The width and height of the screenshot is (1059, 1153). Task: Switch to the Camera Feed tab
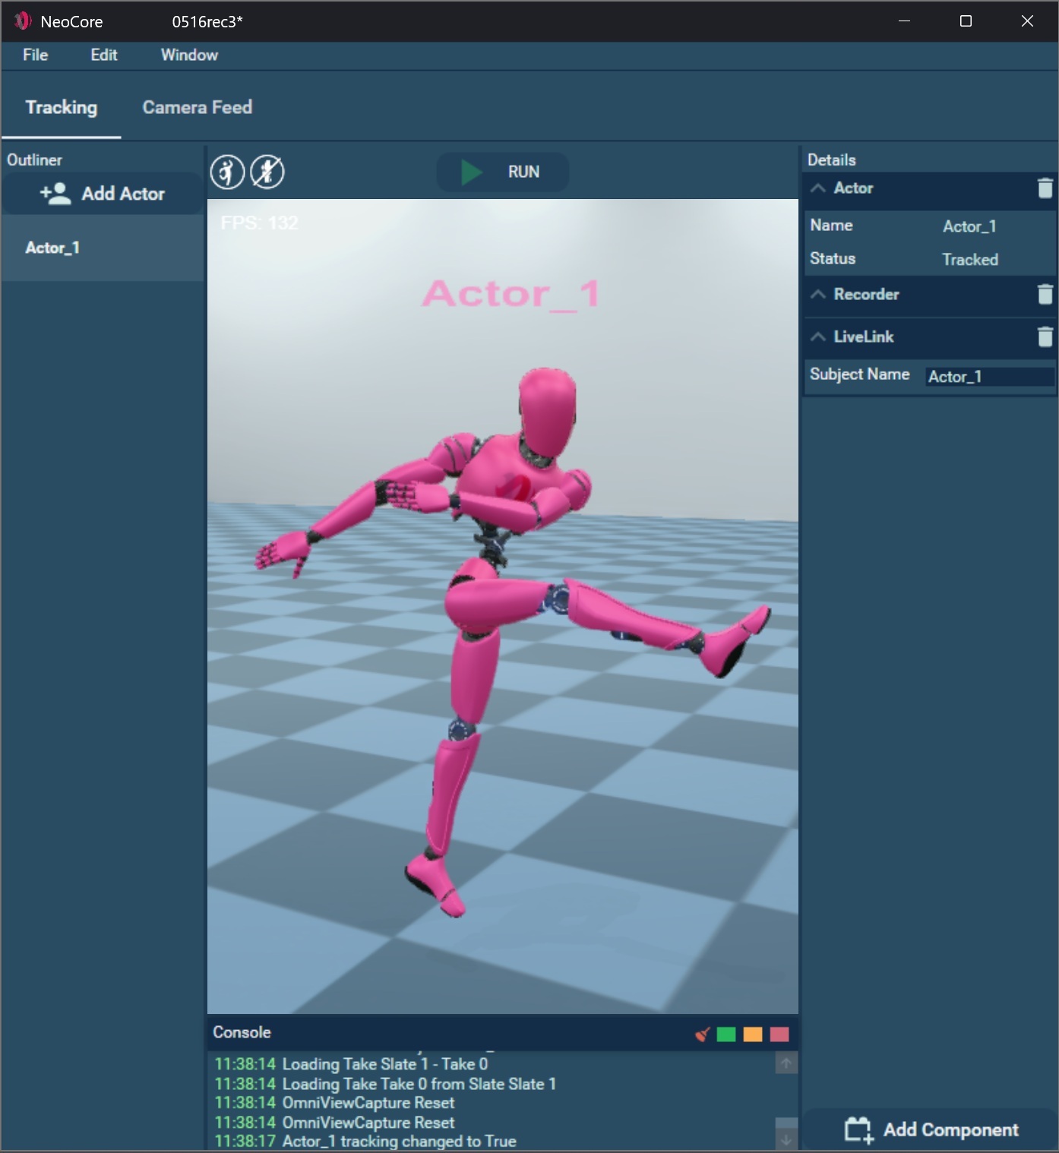(x=197, y=107)
